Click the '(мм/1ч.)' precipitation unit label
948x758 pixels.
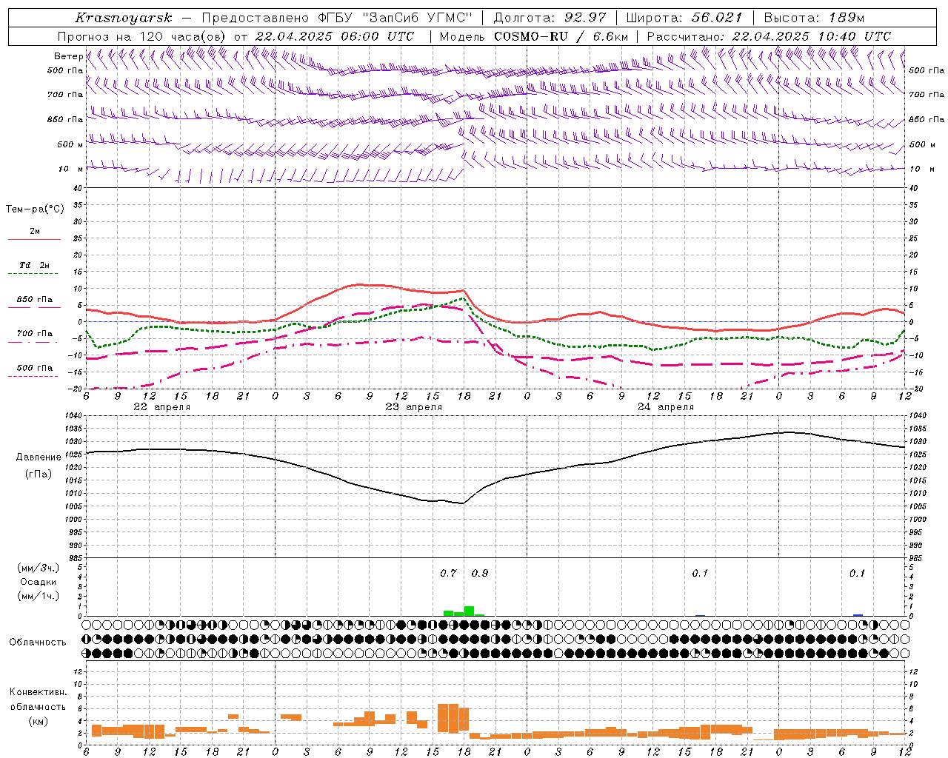[39, 596]
